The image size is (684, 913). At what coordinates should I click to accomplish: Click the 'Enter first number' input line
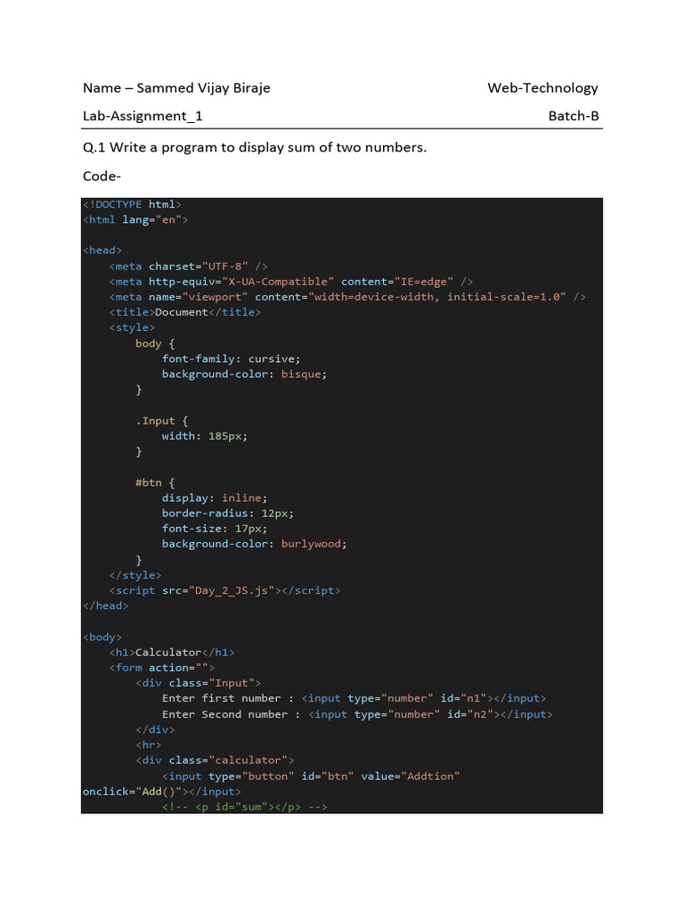354,698
